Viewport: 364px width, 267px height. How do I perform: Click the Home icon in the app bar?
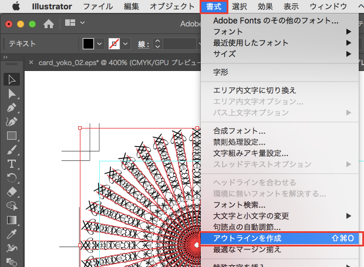[x=49, y=25]
